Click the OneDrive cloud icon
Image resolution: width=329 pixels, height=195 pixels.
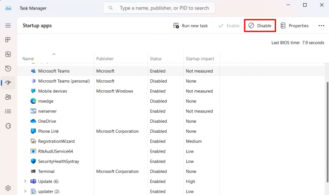tap(33, 121)
